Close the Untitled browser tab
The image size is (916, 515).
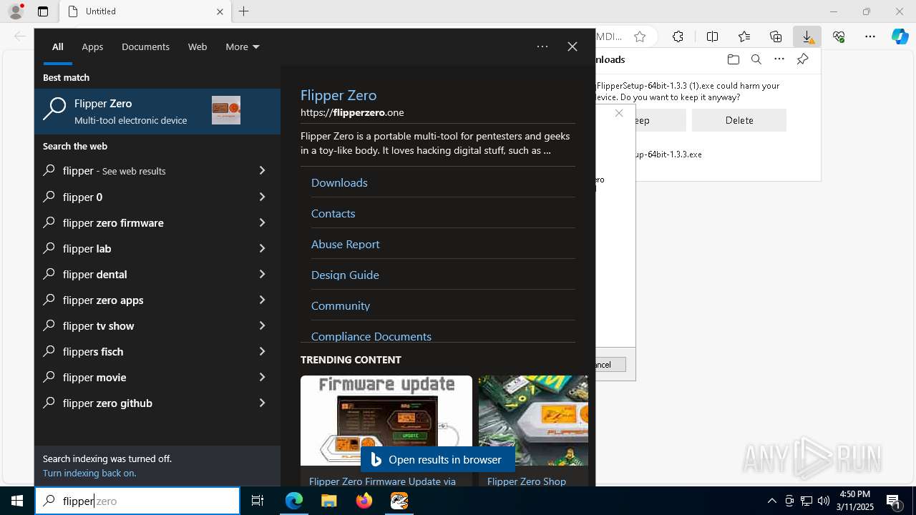pos(220,11)
